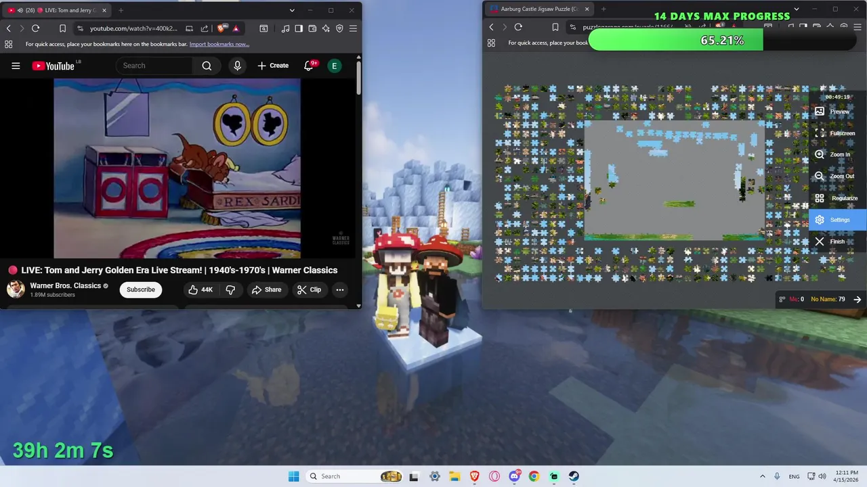Viewport: 867px width, 487px height.
Task: Bookmark the YouTube page
Action: (62, 28)
